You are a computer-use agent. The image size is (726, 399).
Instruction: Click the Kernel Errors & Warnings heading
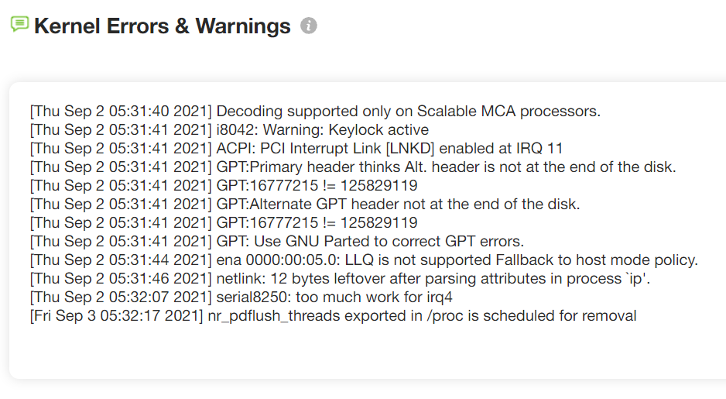pyautogui.click(x=162, y=26)
